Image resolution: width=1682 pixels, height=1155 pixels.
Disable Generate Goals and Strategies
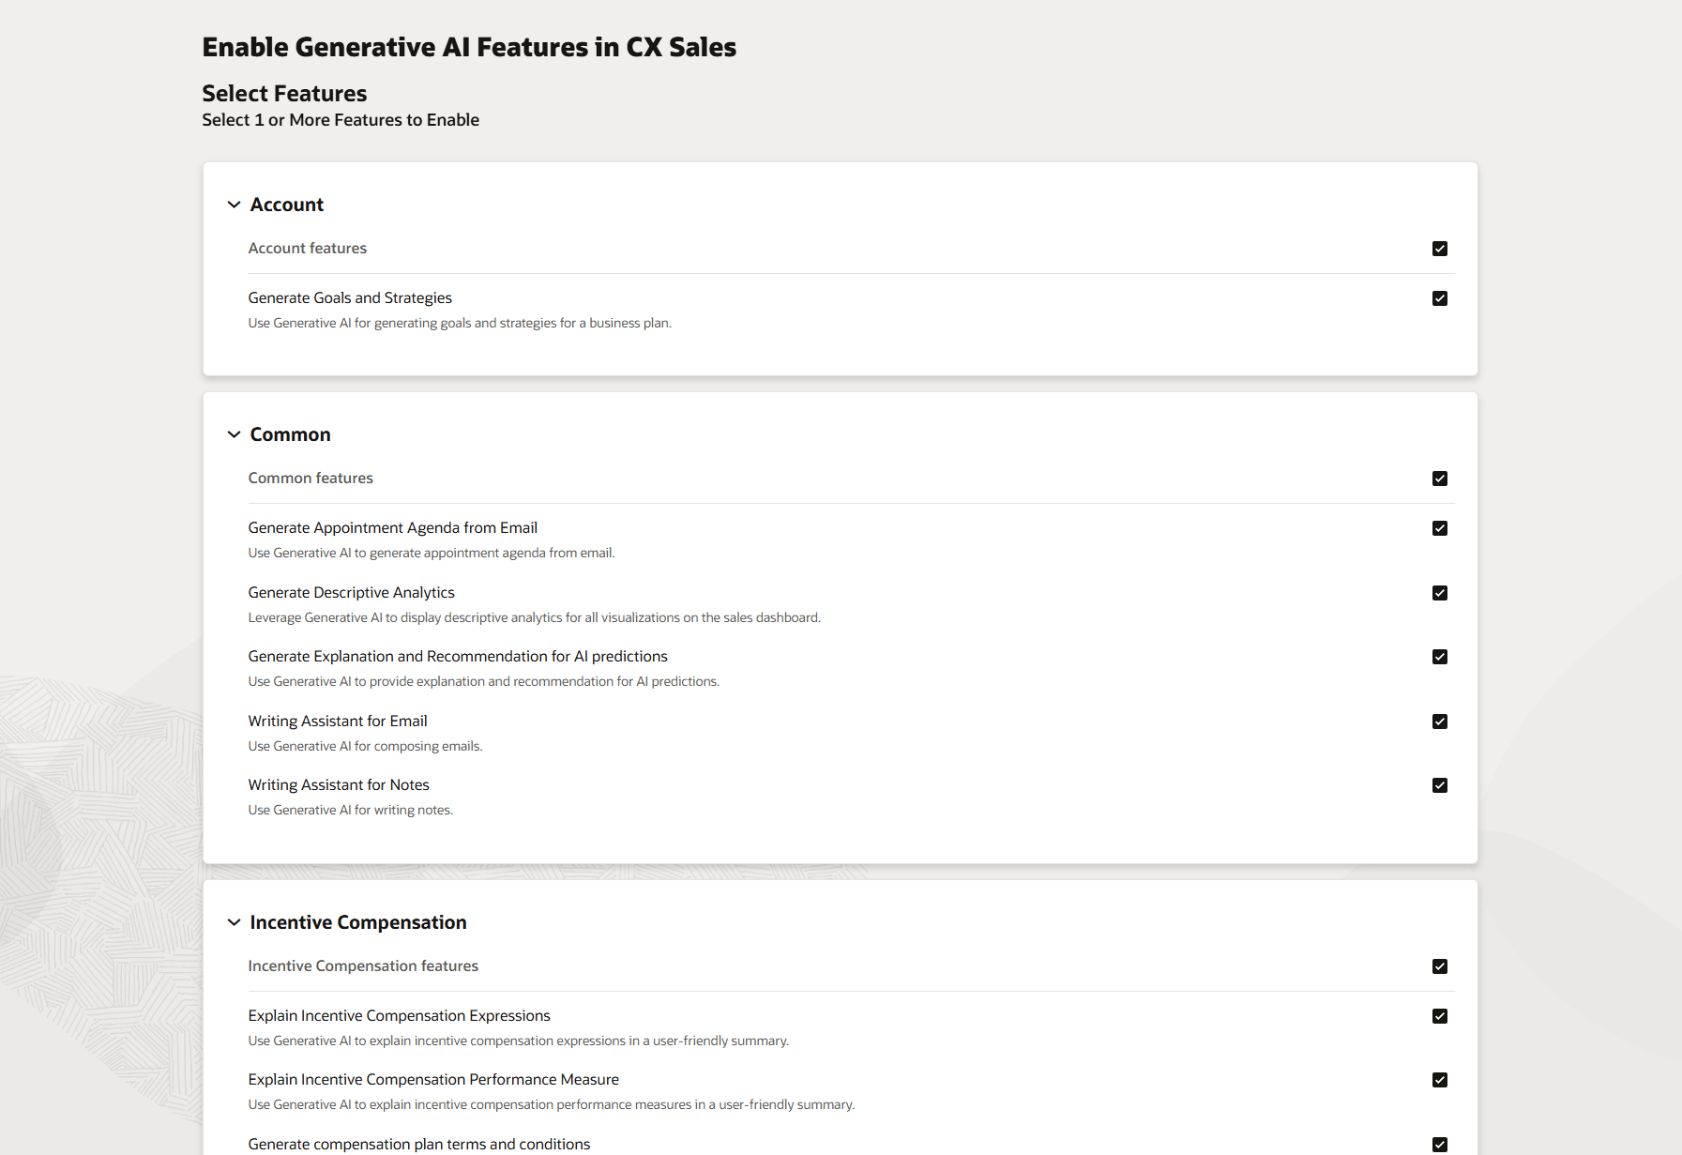coord(1439,297)
